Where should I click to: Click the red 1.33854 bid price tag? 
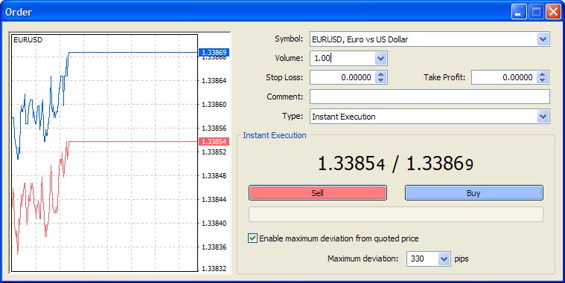pos(214,141)
